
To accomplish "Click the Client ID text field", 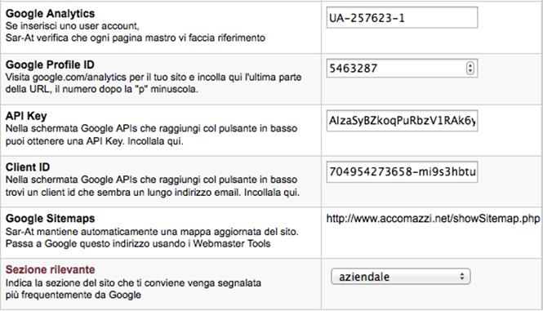I will tap(402, 171).
